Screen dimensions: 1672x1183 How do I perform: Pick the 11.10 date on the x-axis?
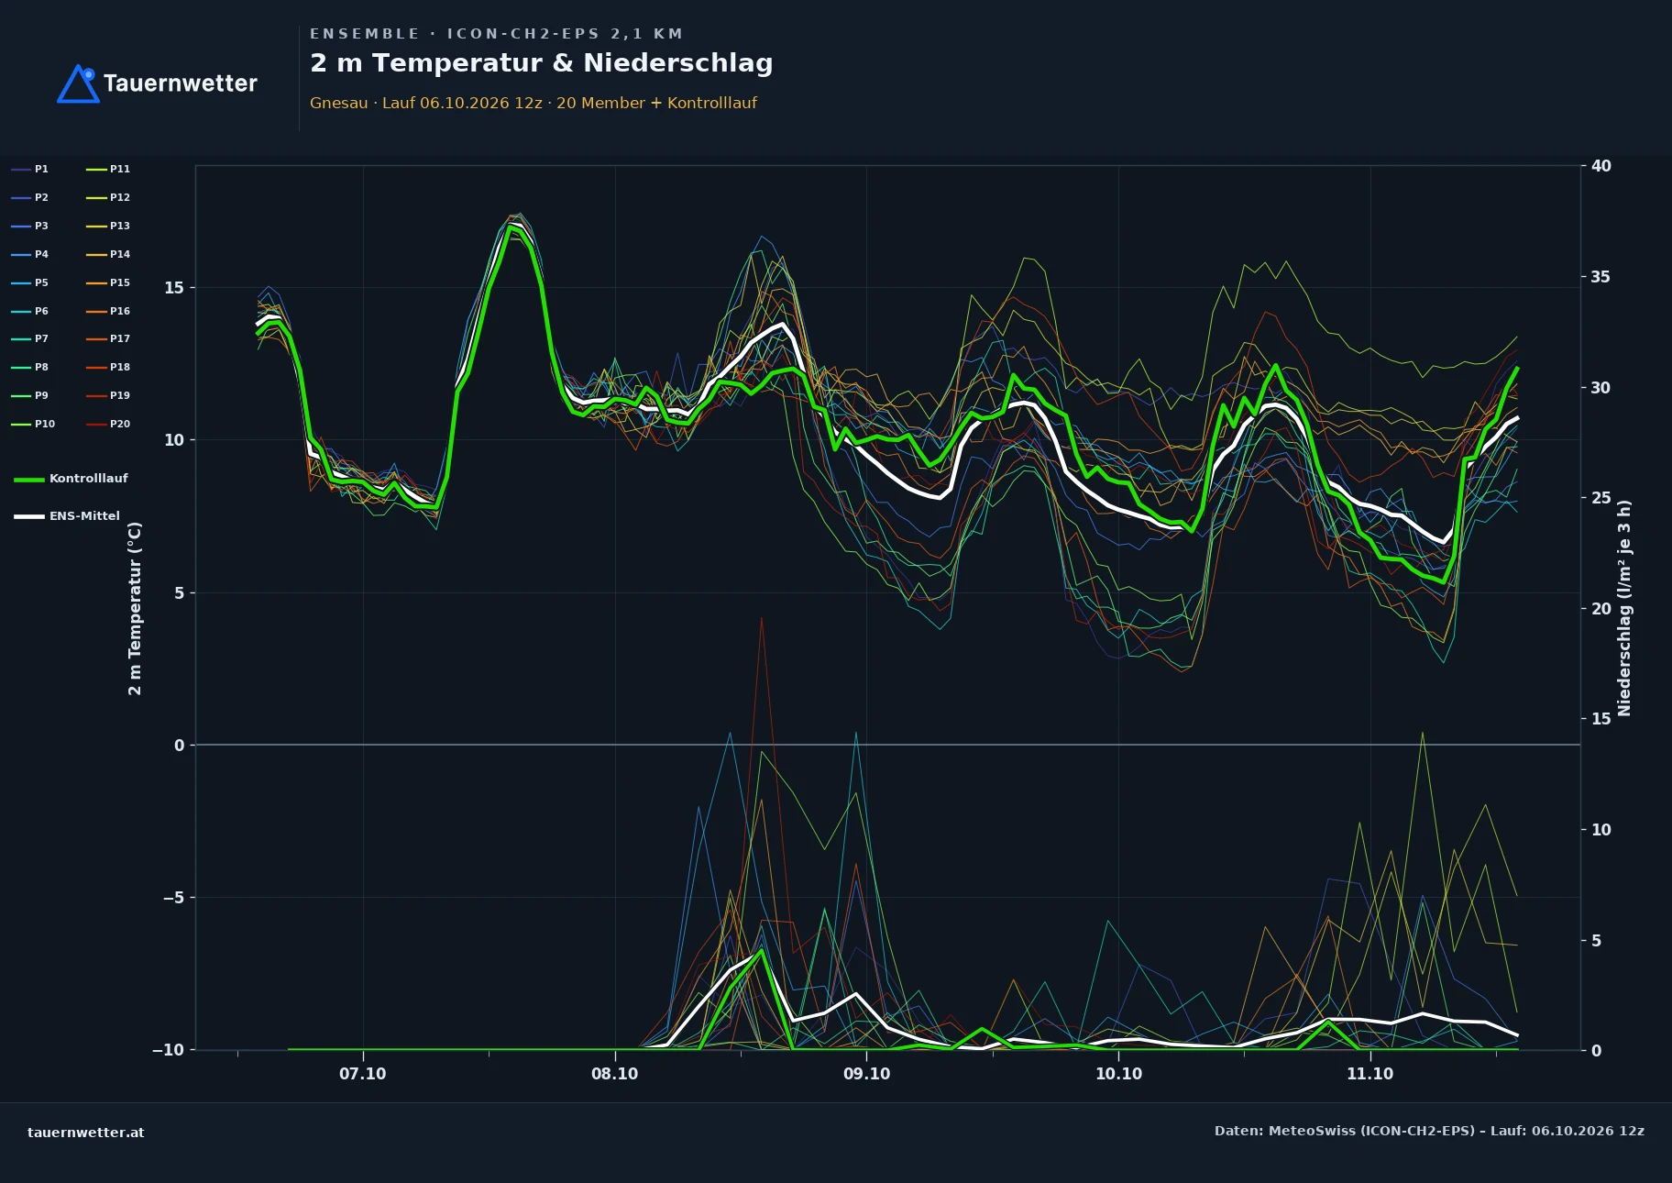coord(1369,1074)
